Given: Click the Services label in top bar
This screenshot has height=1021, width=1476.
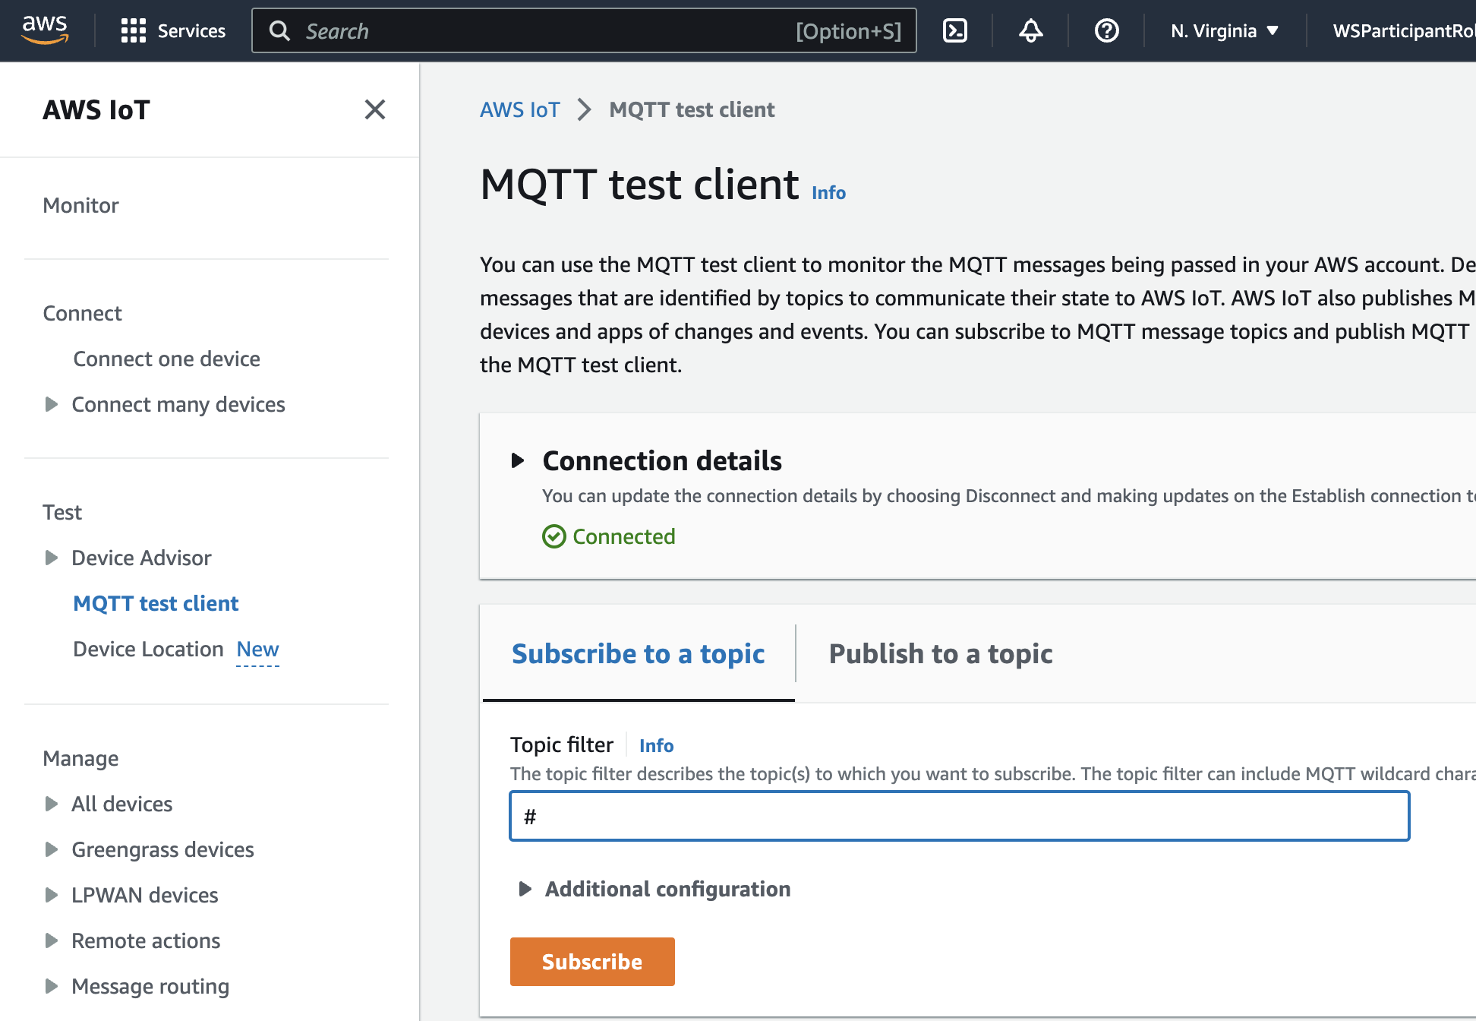Looking at the screenshot, I should tap(191, 30).
